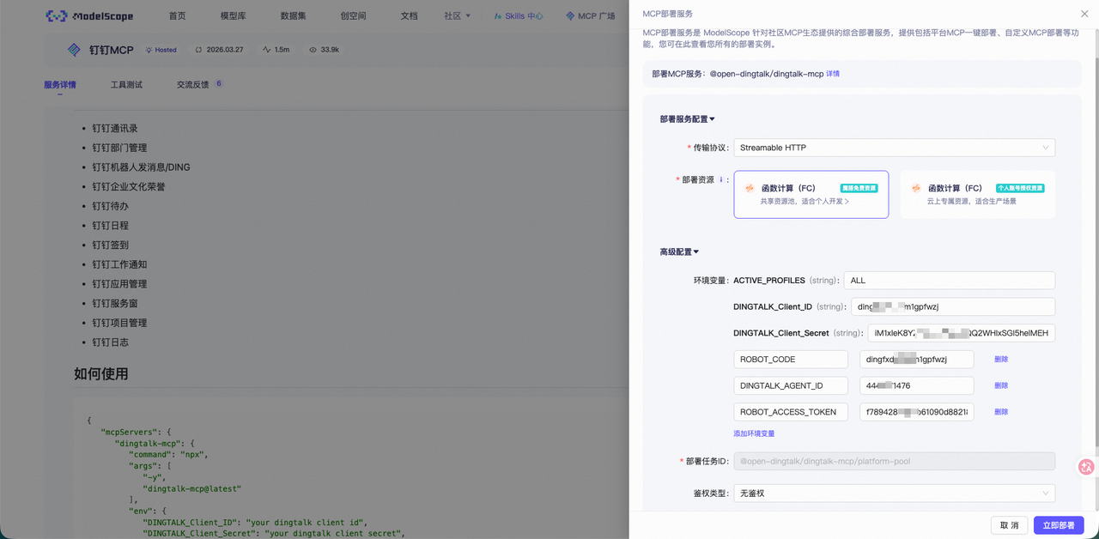Viewport: 1099px width, 539px height.
Task: Click the MCP 广场 icon in navbar
Action: tap(570, 16)
